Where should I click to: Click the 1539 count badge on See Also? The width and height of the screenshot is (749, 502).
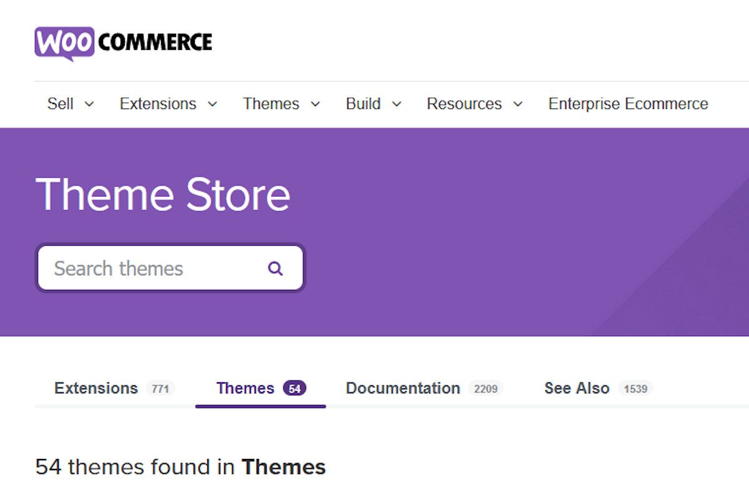tap(635, 389)
